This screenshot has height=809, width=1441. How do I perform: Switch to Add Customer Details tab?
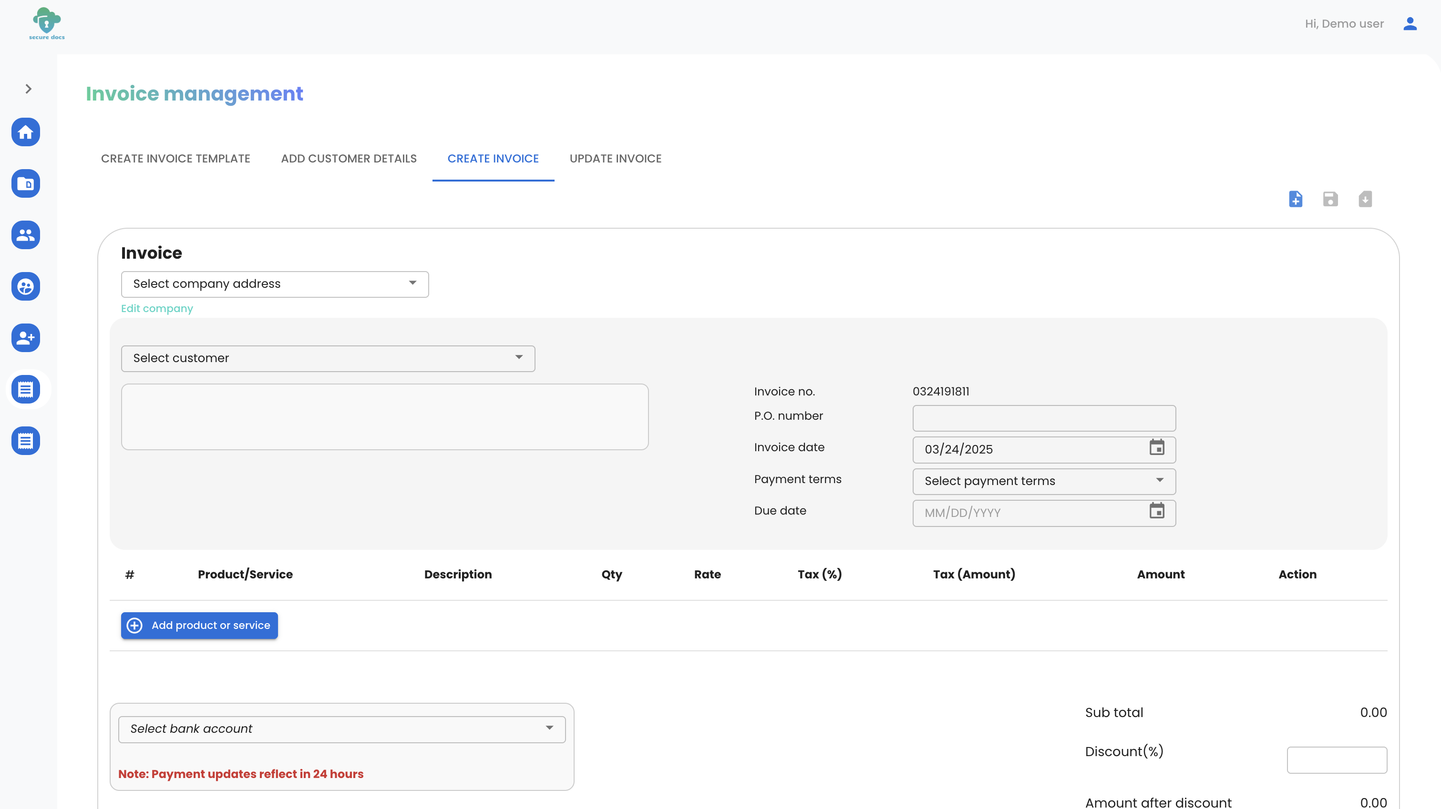[349, 159]
